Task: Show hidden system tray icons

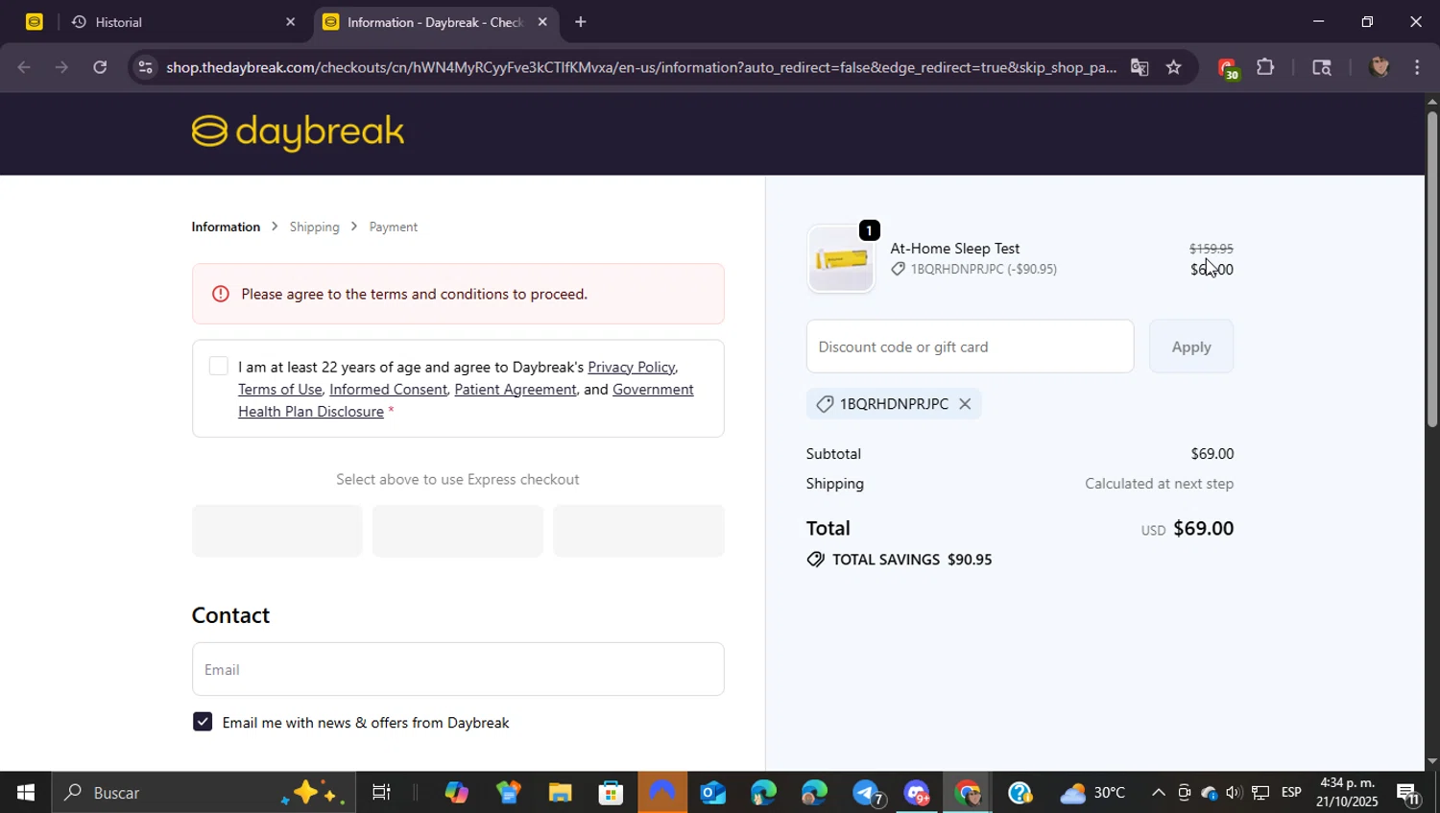Action: (x=1159, y=793)
